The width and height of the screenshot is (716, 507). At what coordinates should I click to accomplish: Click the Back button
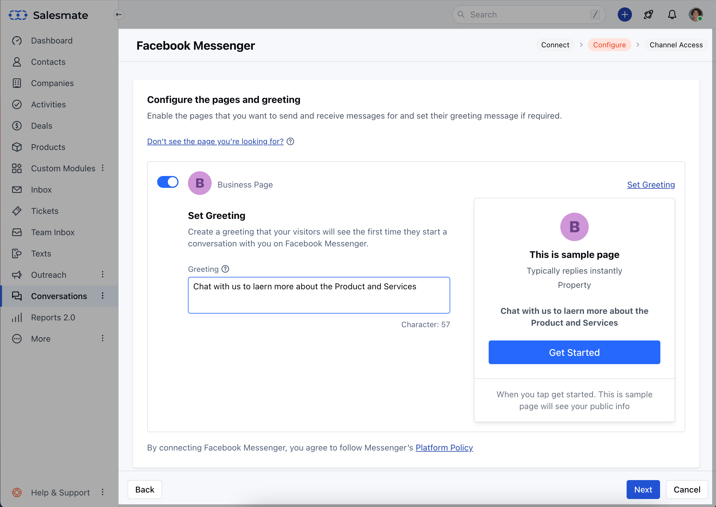click(x=145, y=490)
